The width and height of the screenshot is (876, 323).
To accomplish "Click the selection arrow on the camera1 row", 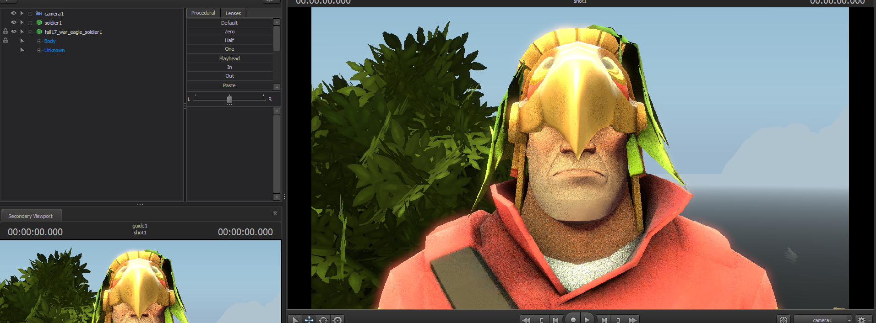I will point(22,13).
